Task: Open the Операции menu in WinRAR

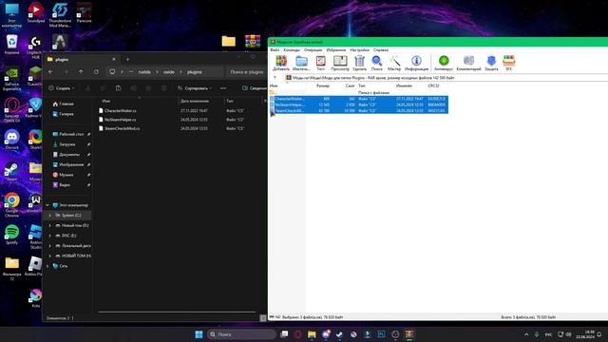Action: point(313,50)
